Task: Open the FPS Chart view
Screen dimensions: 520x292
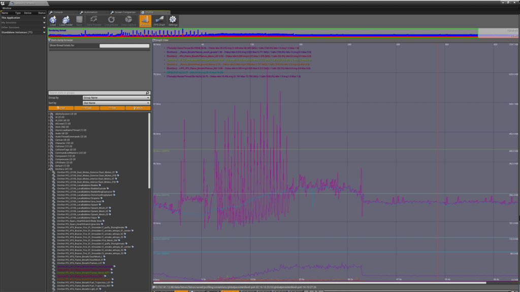Action: point(159,20)
